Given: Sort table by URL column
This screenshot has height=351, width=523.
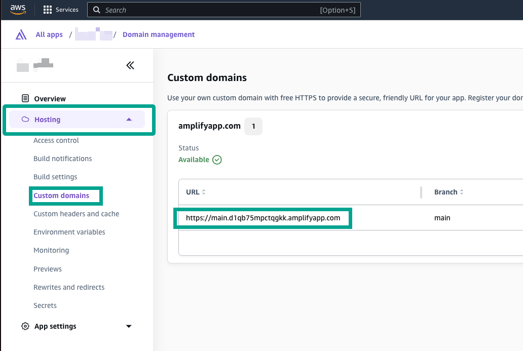Looking at the screenshot, I should point(204,192).
